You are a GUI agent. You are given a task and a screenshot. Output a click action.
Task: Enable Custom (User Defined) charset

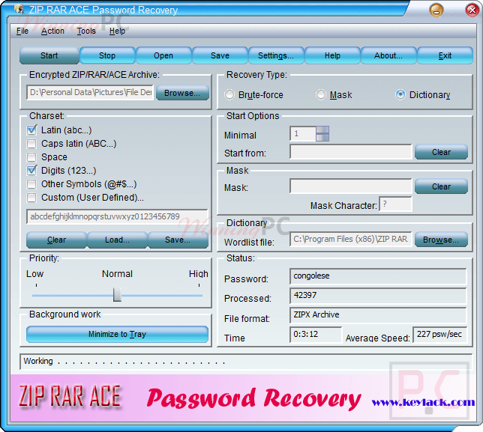tap(31, 198)
